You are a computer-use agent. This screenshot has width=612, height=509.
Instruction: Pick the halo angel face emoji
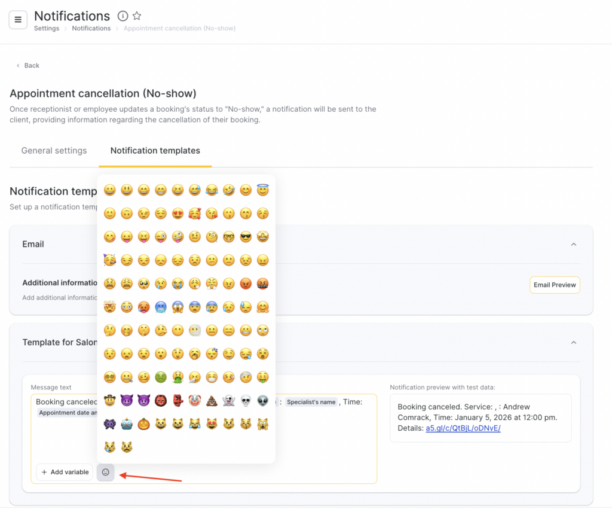click(262, 190)
